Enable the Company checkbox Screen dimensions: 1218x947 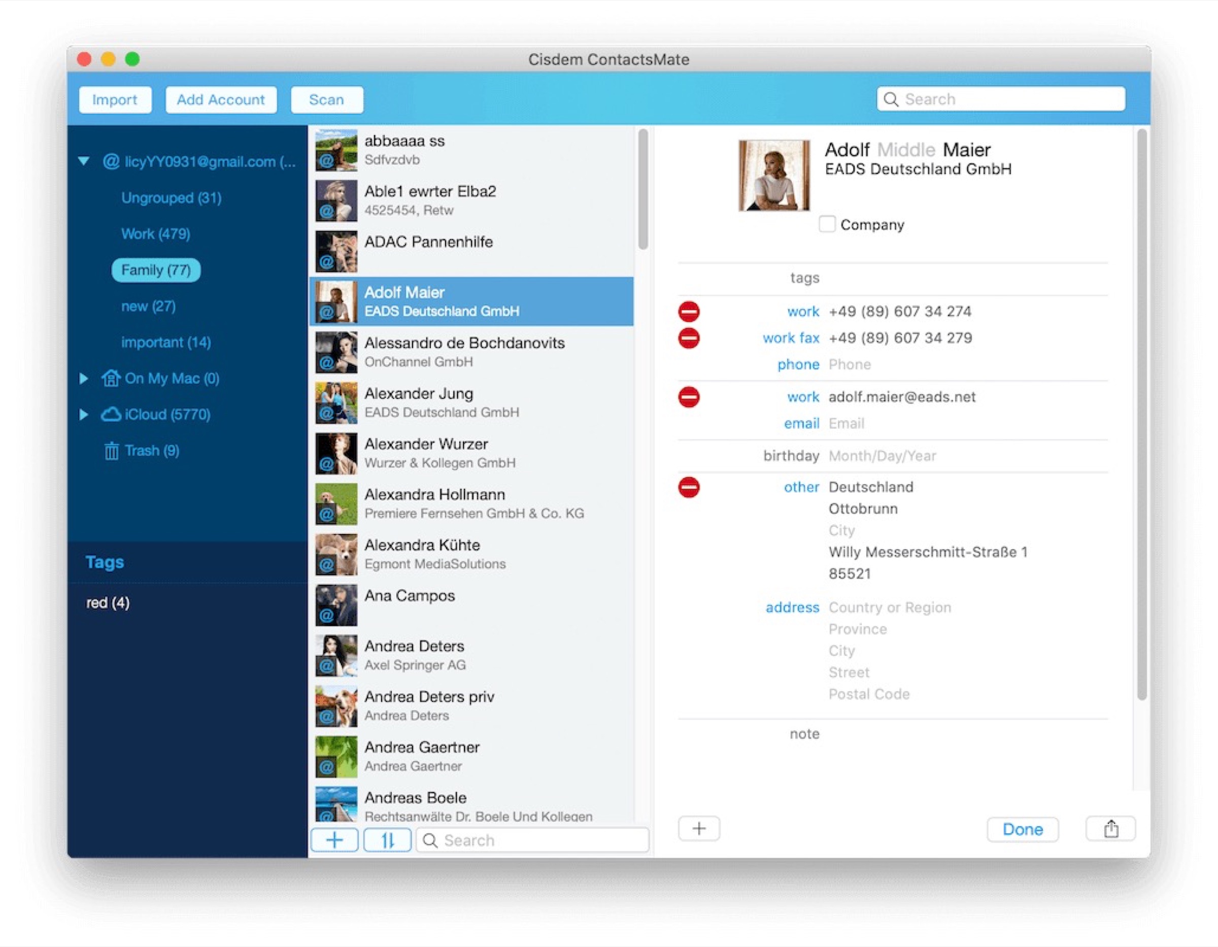tap(828, 224)
